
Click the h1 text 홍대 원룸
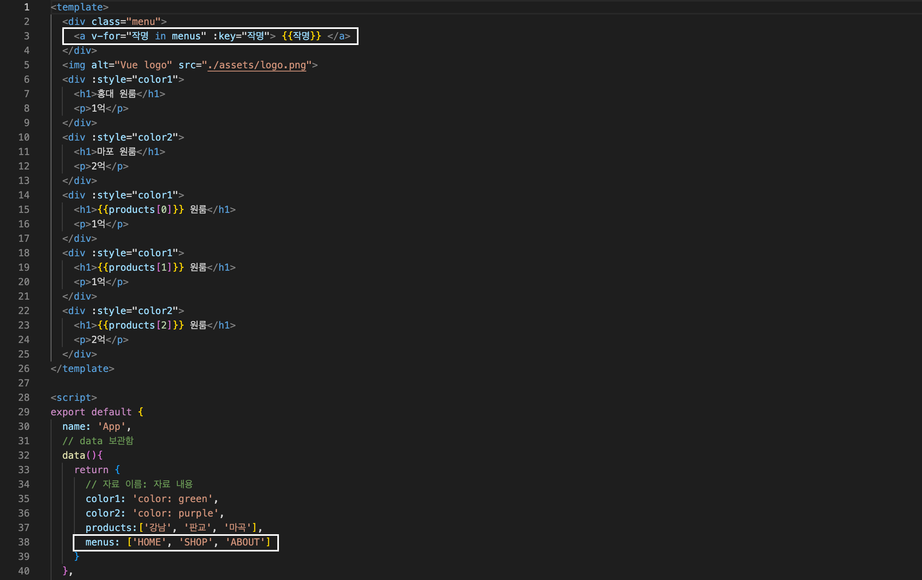pyautogui.click(x=117, y=94)
